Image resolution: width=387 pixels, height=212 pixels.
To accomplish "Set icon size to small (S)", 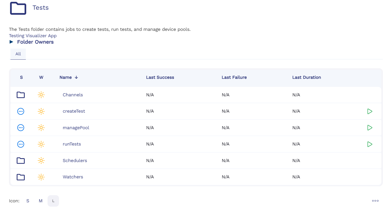I will click(x=28, y=201).
